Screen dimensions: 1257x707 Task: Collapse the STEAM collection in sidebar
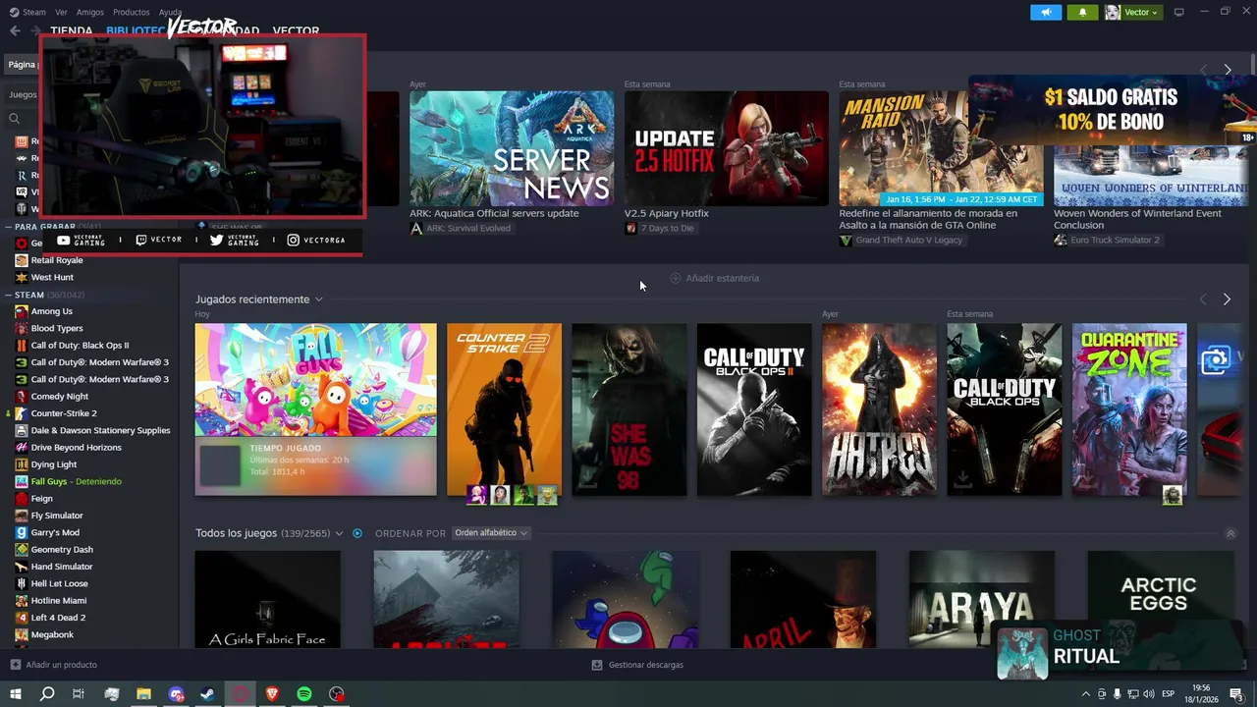9,295
